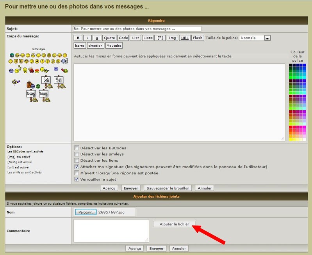Click "Parcourir..." to choose a file
This screenshot has height=255, width=312.
(x=86, y=212)
